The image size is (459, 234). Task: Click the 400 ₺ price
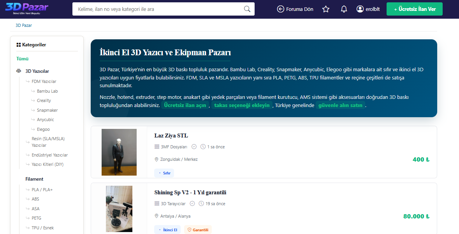420,160
